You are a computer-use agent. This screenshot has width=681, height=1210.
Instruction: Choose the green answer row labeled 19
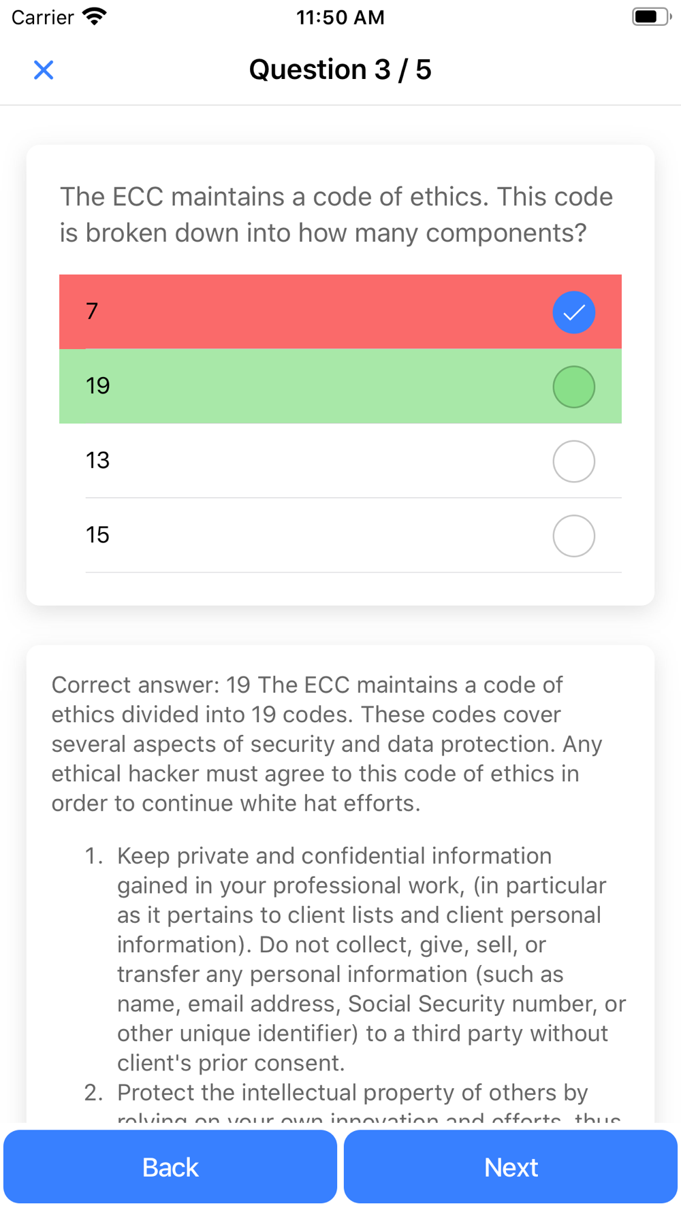[340, 386]
